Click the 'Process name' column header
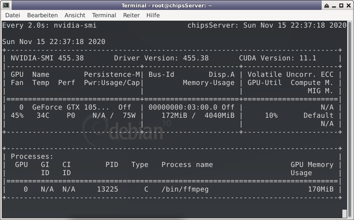 tap(187, 165)
